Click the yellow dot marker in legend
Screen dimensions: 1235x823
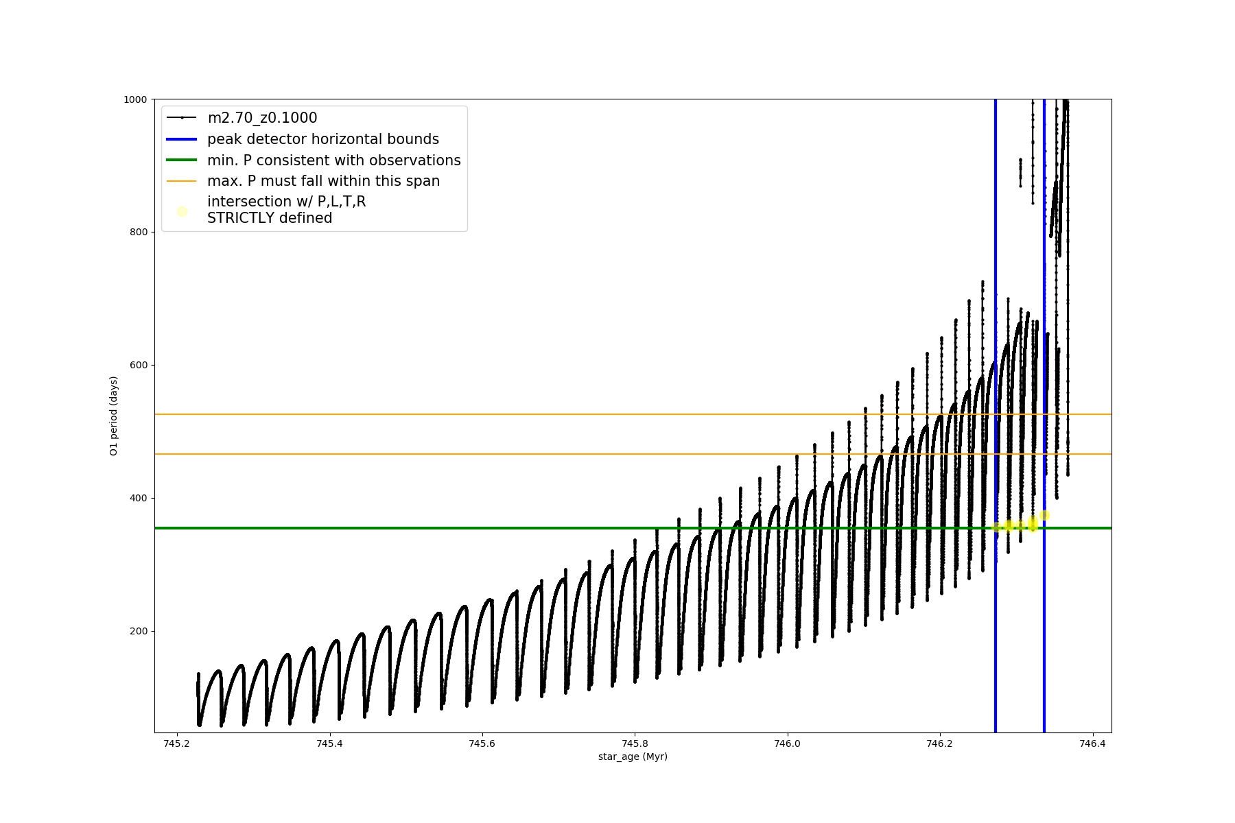(182, 211)
